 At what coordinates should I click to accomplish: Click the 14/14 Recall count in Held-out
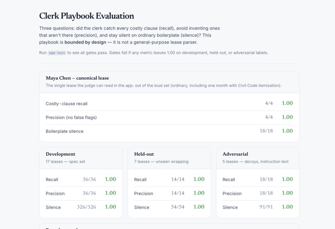tap(178, 180)
